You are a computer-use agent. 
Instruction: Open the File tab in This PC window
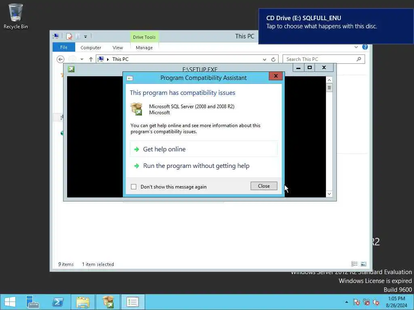coord(63,48)
